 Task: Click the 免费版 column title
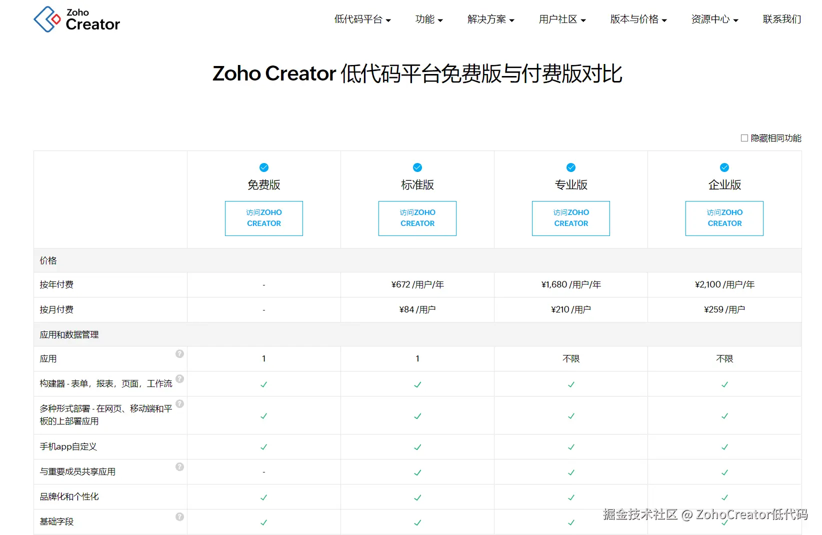[x=264, y=185]
